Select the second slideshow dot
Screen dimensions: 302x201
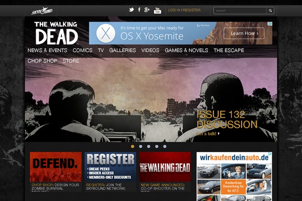click(140, 146)
